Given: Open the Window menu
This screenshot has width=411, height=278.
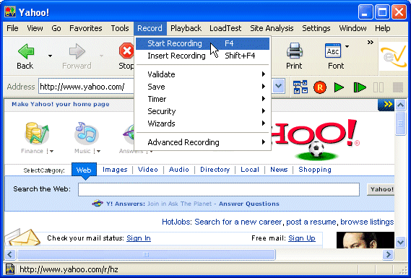Looking at the screenshot, I should click(x=352, y=28).
